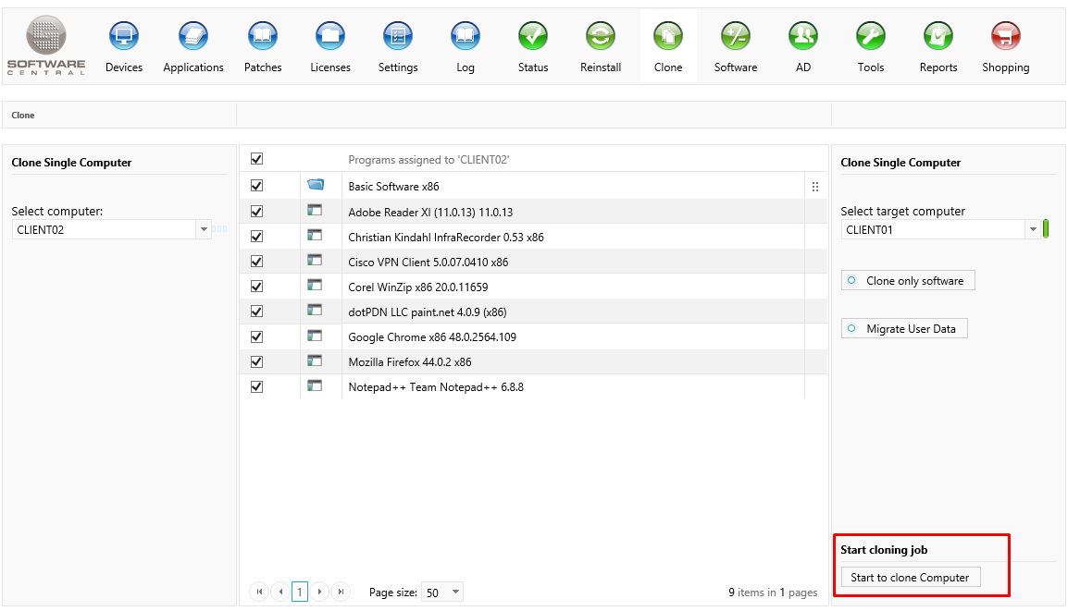Open the Shopping cart icon
1068x611 pixels.
tap(1005, 37)
